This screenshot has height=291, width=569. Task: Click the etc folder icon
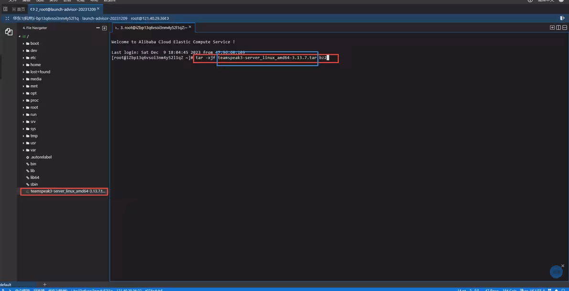pyautogui.click(x=28, y=58)
